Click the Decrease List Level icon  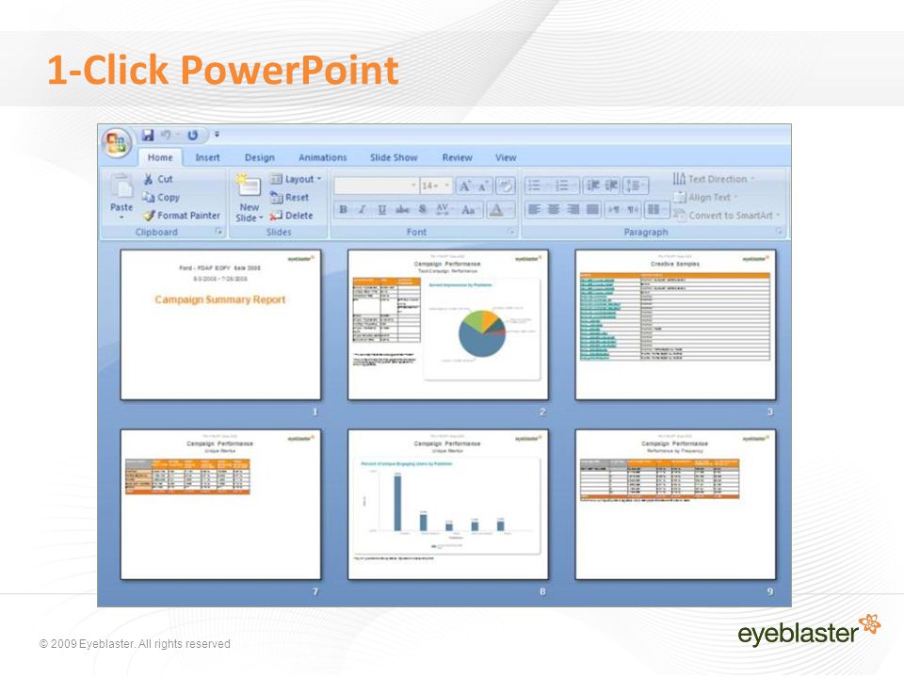tap(593, 186)
